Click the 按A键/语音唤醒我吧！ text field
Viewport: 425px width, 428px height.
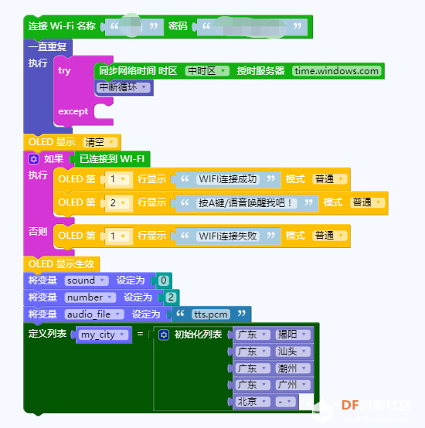click(246, 203)
